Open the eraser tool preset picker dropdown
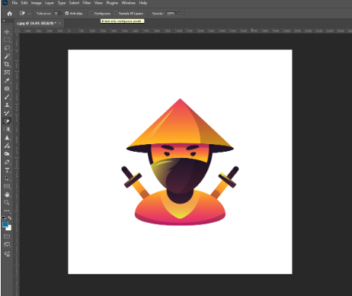The width and height of the screenshot is (352, 296). point(29,14)
